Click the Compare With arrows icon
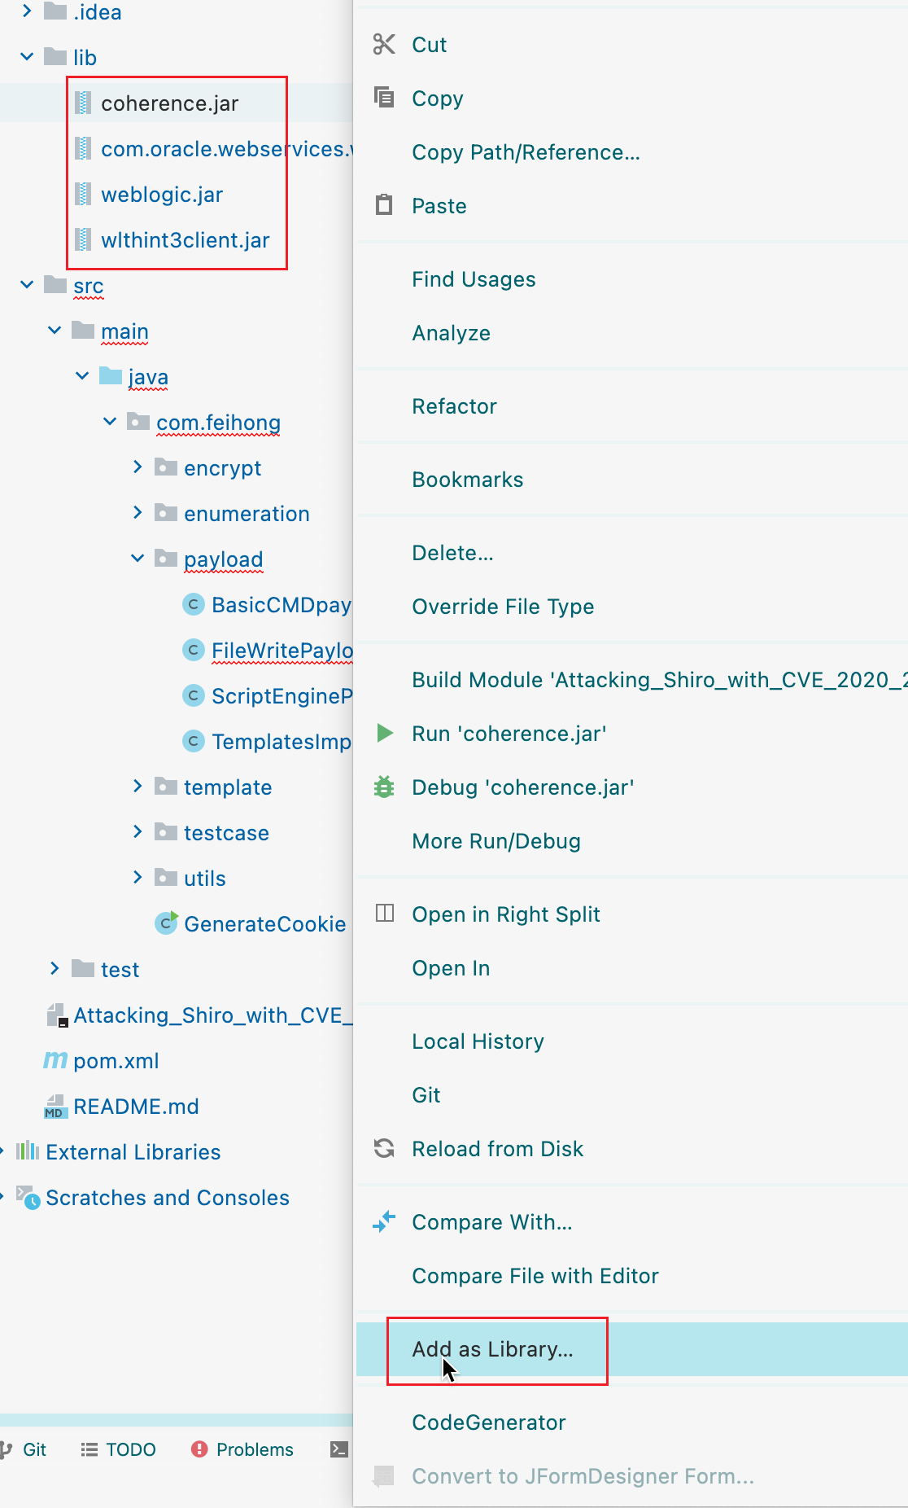The height and width of the screenshot is (1508, 908). (x=384, y=1221)
